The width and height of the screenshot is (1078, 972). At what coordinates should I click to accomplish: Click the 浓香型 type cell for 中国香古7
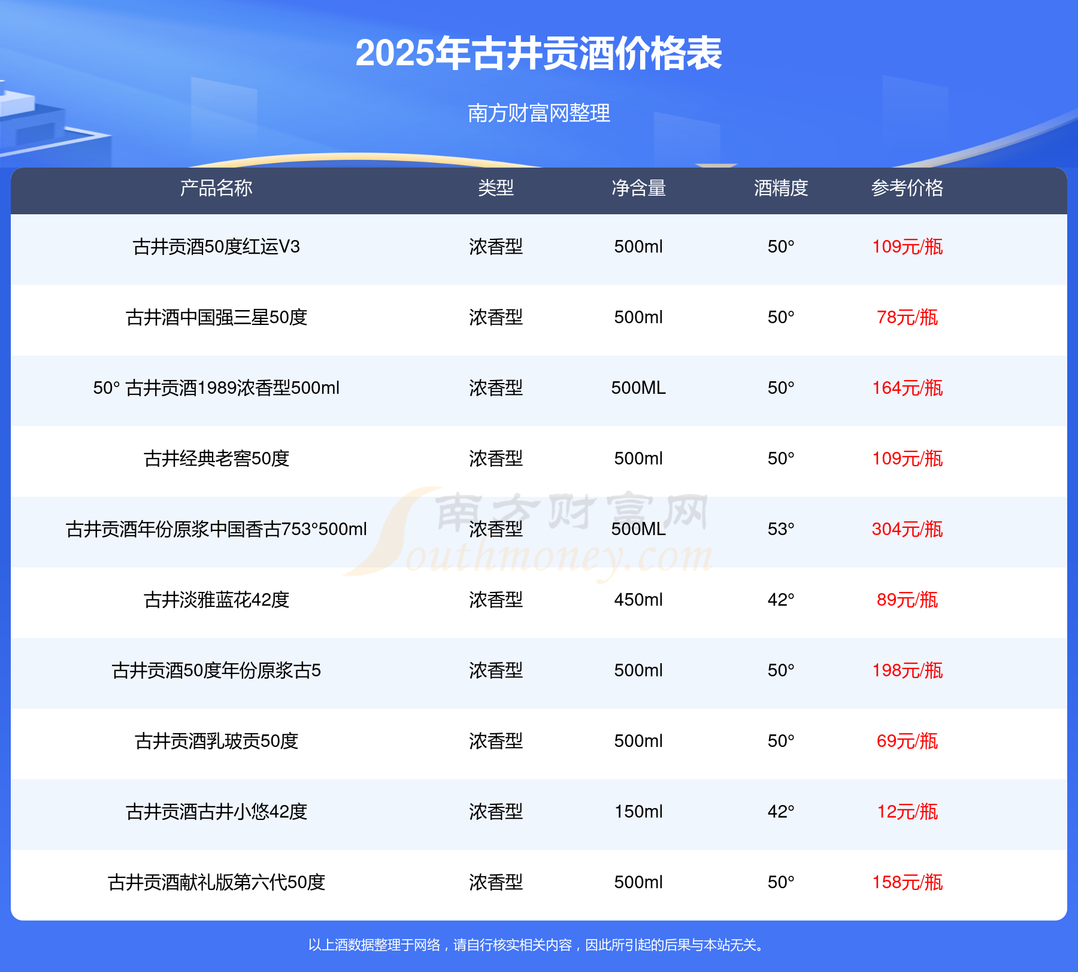(496, 529)
